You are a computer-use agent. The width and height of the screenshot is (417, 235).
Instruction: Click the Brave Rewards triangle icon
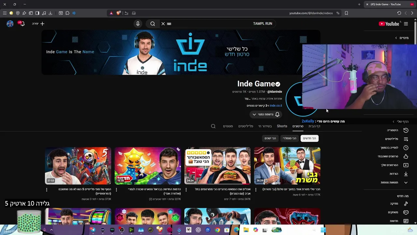pyautogui.click(x=111, y=13)
